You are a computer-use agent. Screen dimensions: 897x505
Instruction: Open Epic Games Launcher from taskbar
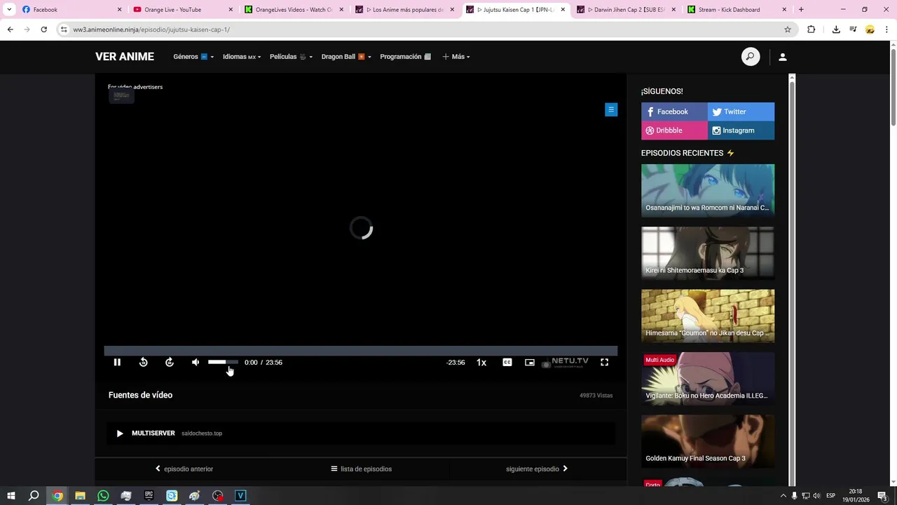point(149,496)
